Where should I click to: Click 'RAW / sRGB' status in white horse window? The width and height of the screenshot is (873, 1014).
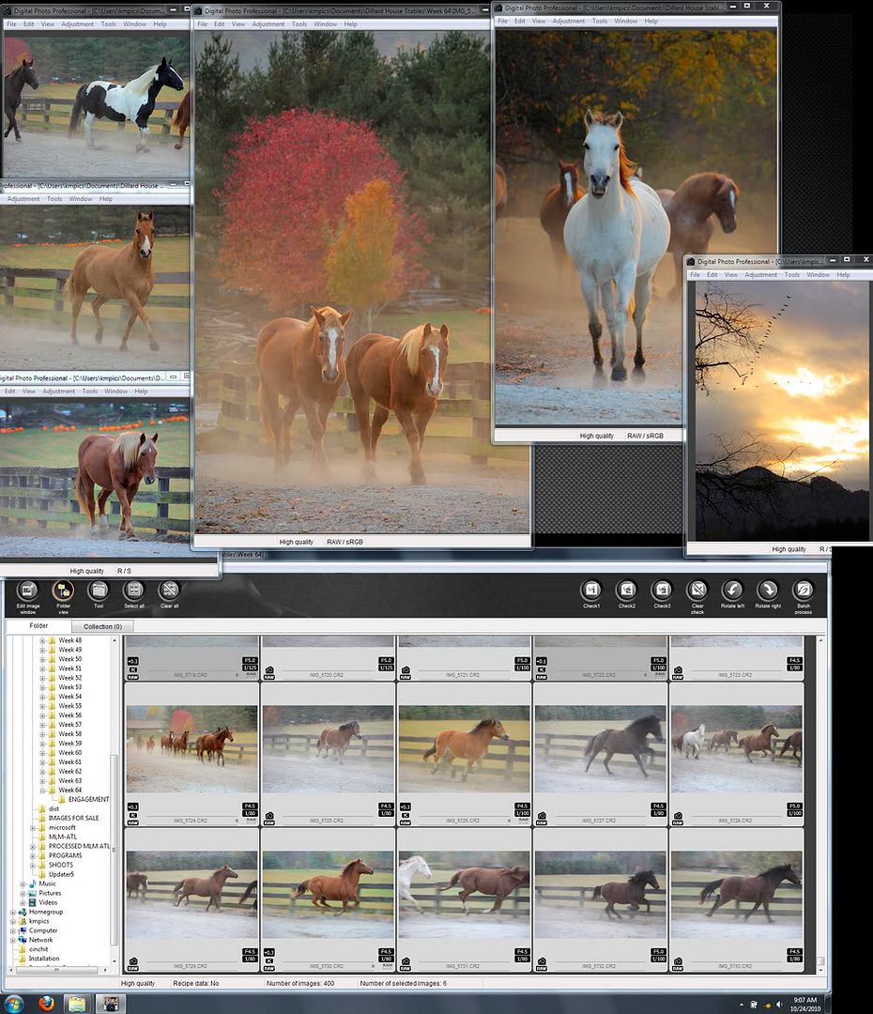(x=645, y=436)
